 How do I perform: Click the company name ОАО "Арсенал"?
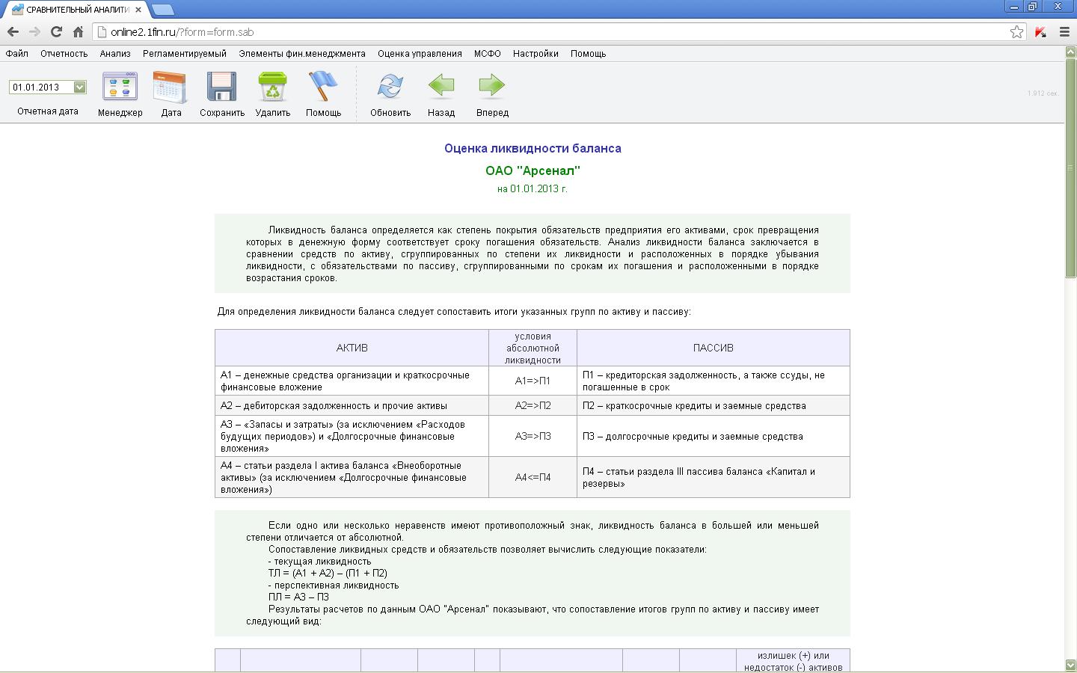pos(533,170)
